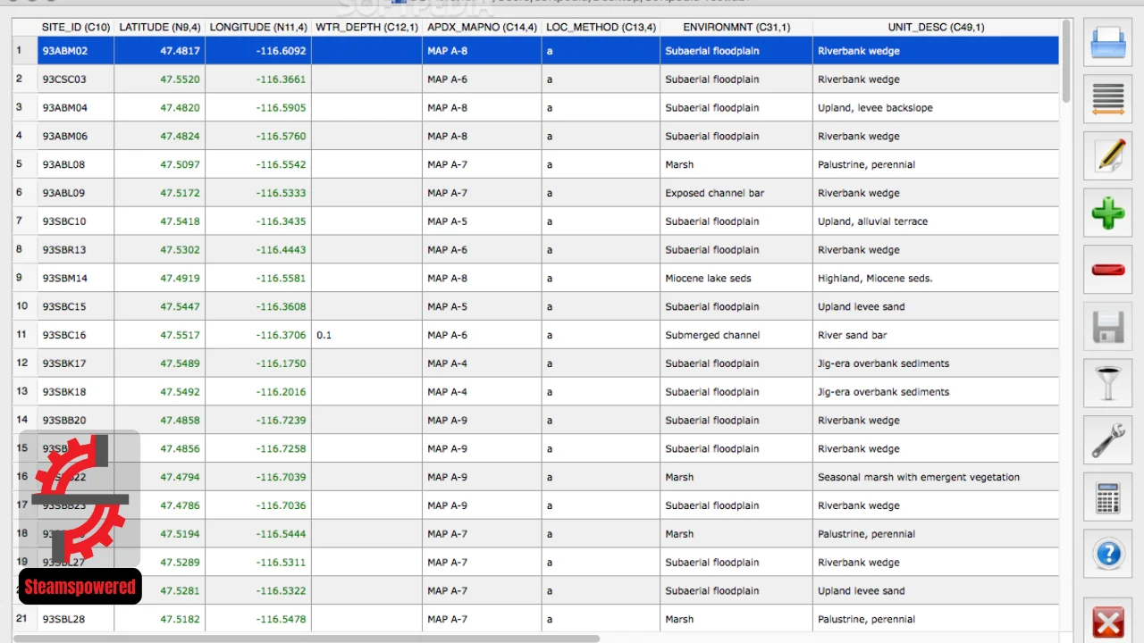Click the blue question mark help icon
The width and height of the screenshot is (1144, 643).
pos(1107,553)
